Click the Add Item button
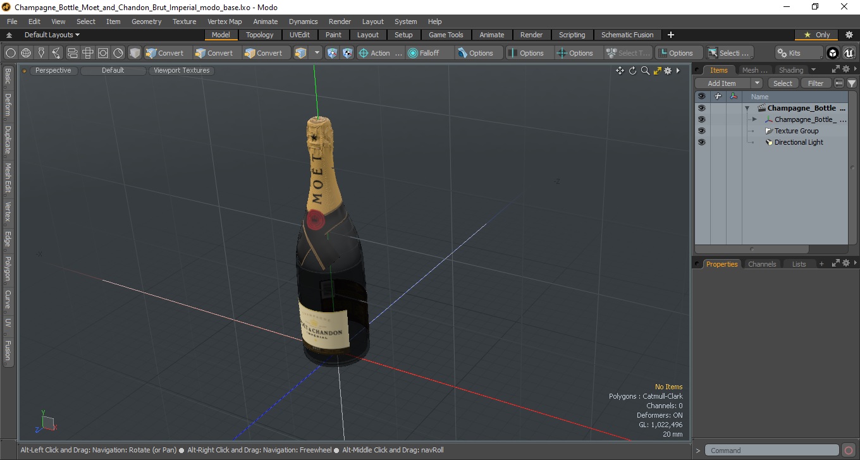860x460 pixels. click(722, 83)
